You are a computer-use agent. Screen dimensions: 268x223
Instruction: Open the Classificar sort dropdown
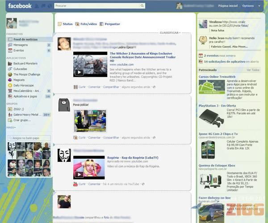click(170, 33)
